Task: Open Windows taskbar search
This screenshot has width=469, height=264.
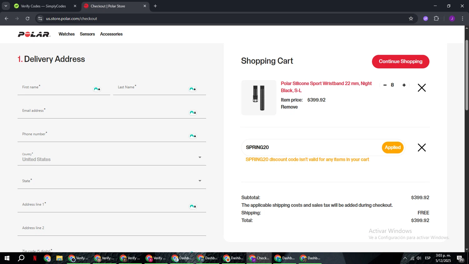Action: click(x=21, y=258)
